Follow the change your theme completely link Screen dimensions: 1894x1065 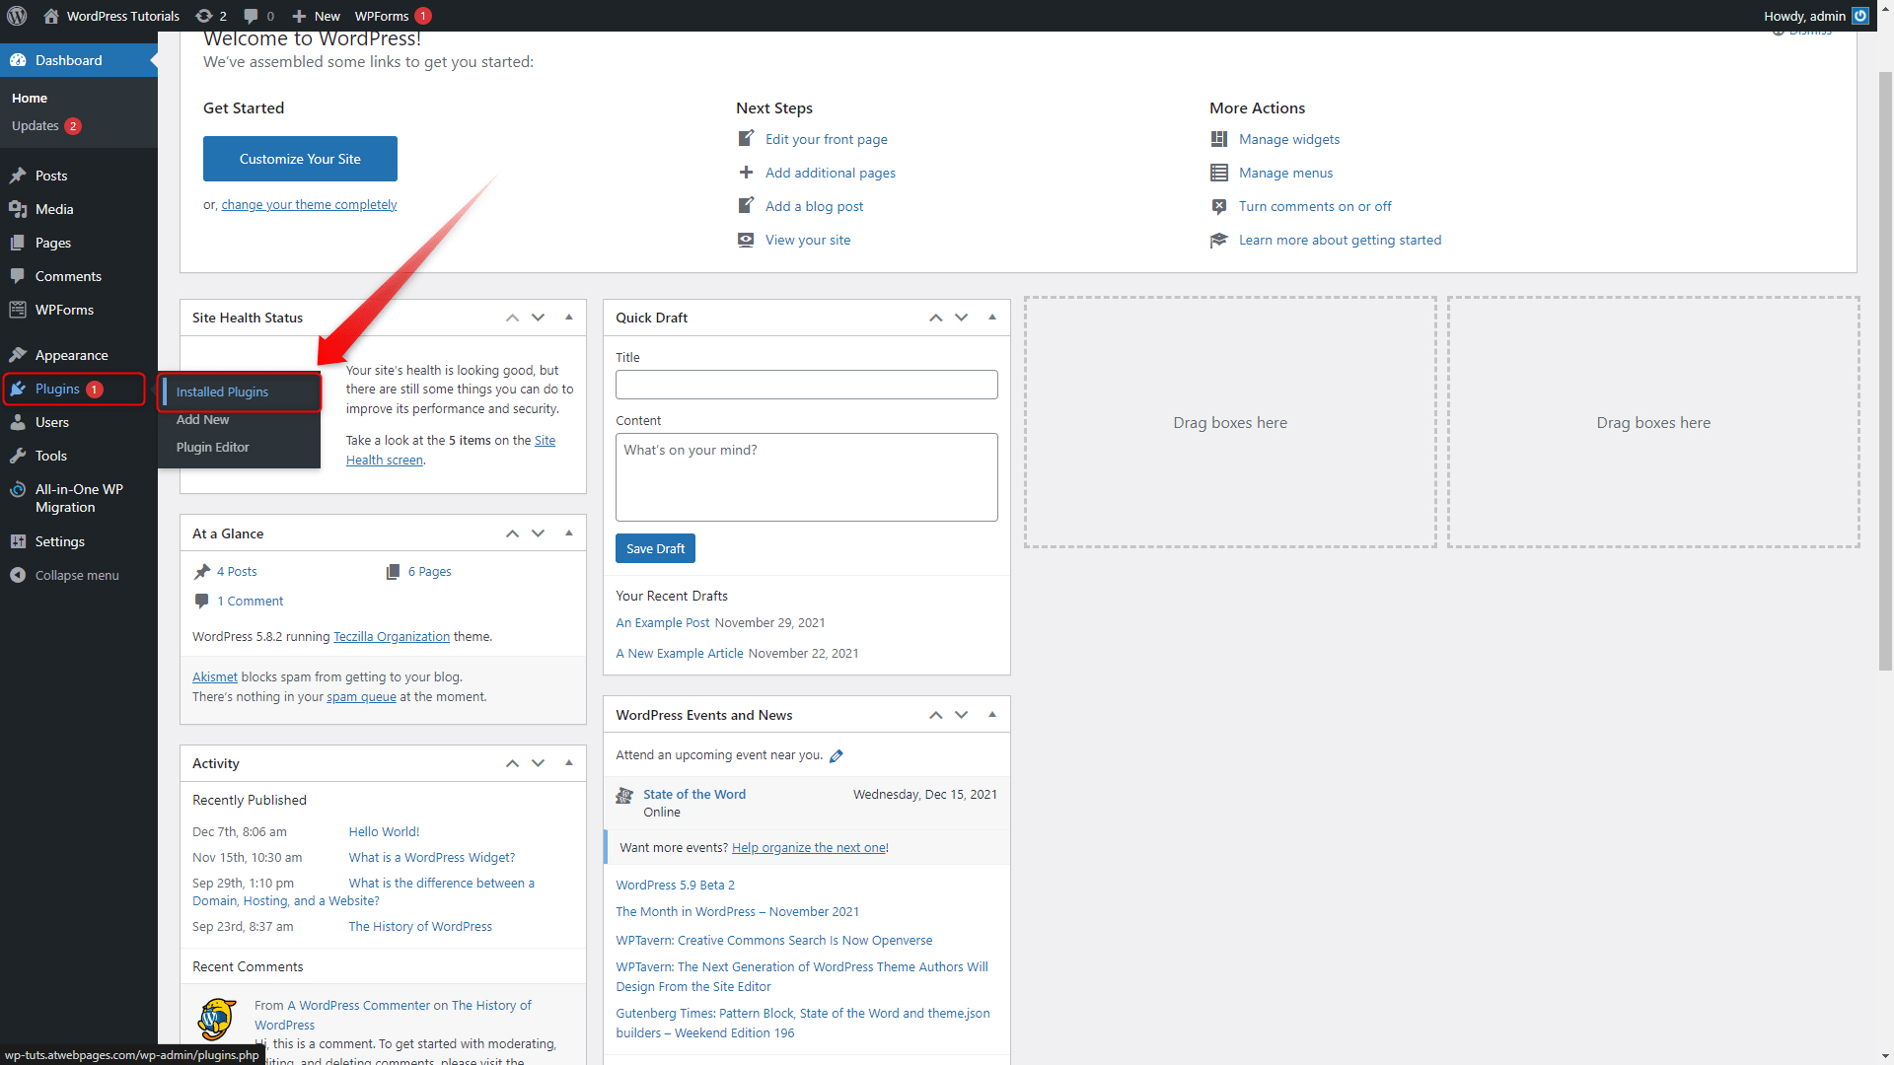309,204
